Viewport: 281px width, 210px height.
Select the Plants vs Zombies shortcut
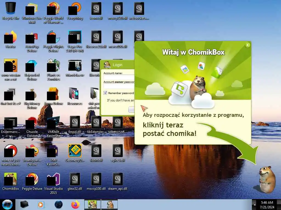tap(54, 70)
